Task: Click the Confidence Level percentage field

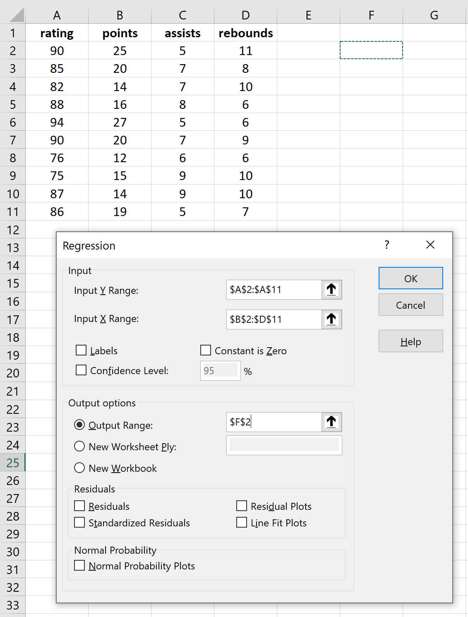Action: 220,370
